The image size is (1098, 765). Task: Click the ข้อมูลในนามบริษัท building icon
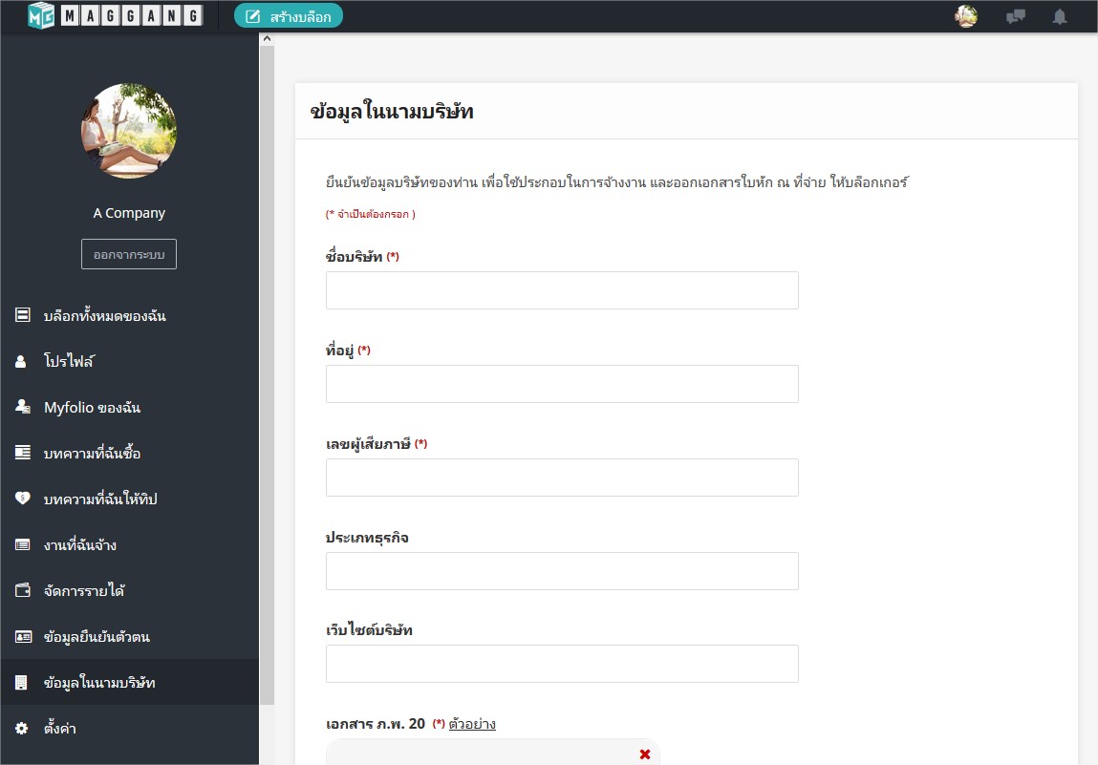click(21, 683)
